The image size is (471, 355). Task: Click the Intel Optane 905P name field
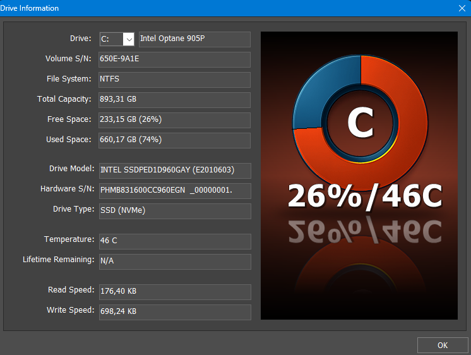(194, 39)
